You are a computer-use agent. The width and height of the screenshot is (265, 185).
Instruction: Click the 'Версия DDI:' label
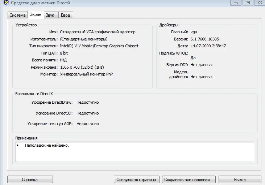click(177, 65)
